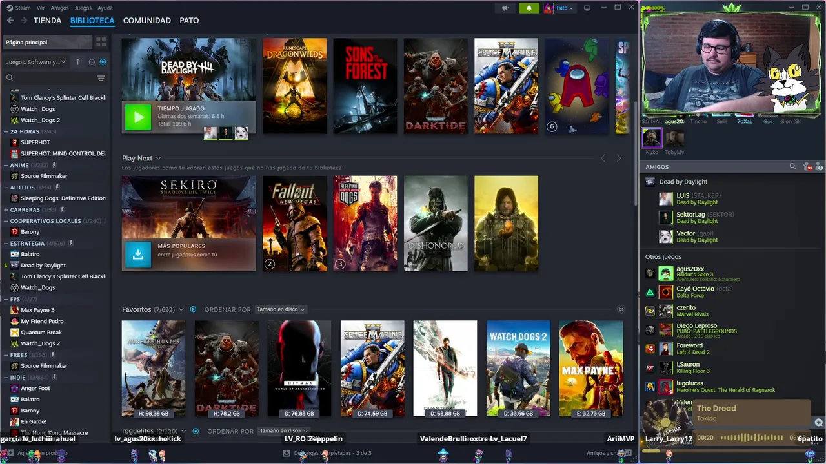
Task: Filter by recent activity clock icon
Action: click(92, 62)
